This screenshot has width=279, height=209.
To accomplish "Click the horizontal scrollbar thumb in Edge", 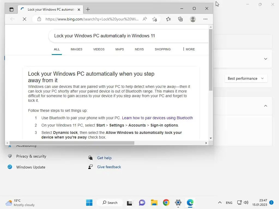I will pyautogui.click(x=72, y=143).
